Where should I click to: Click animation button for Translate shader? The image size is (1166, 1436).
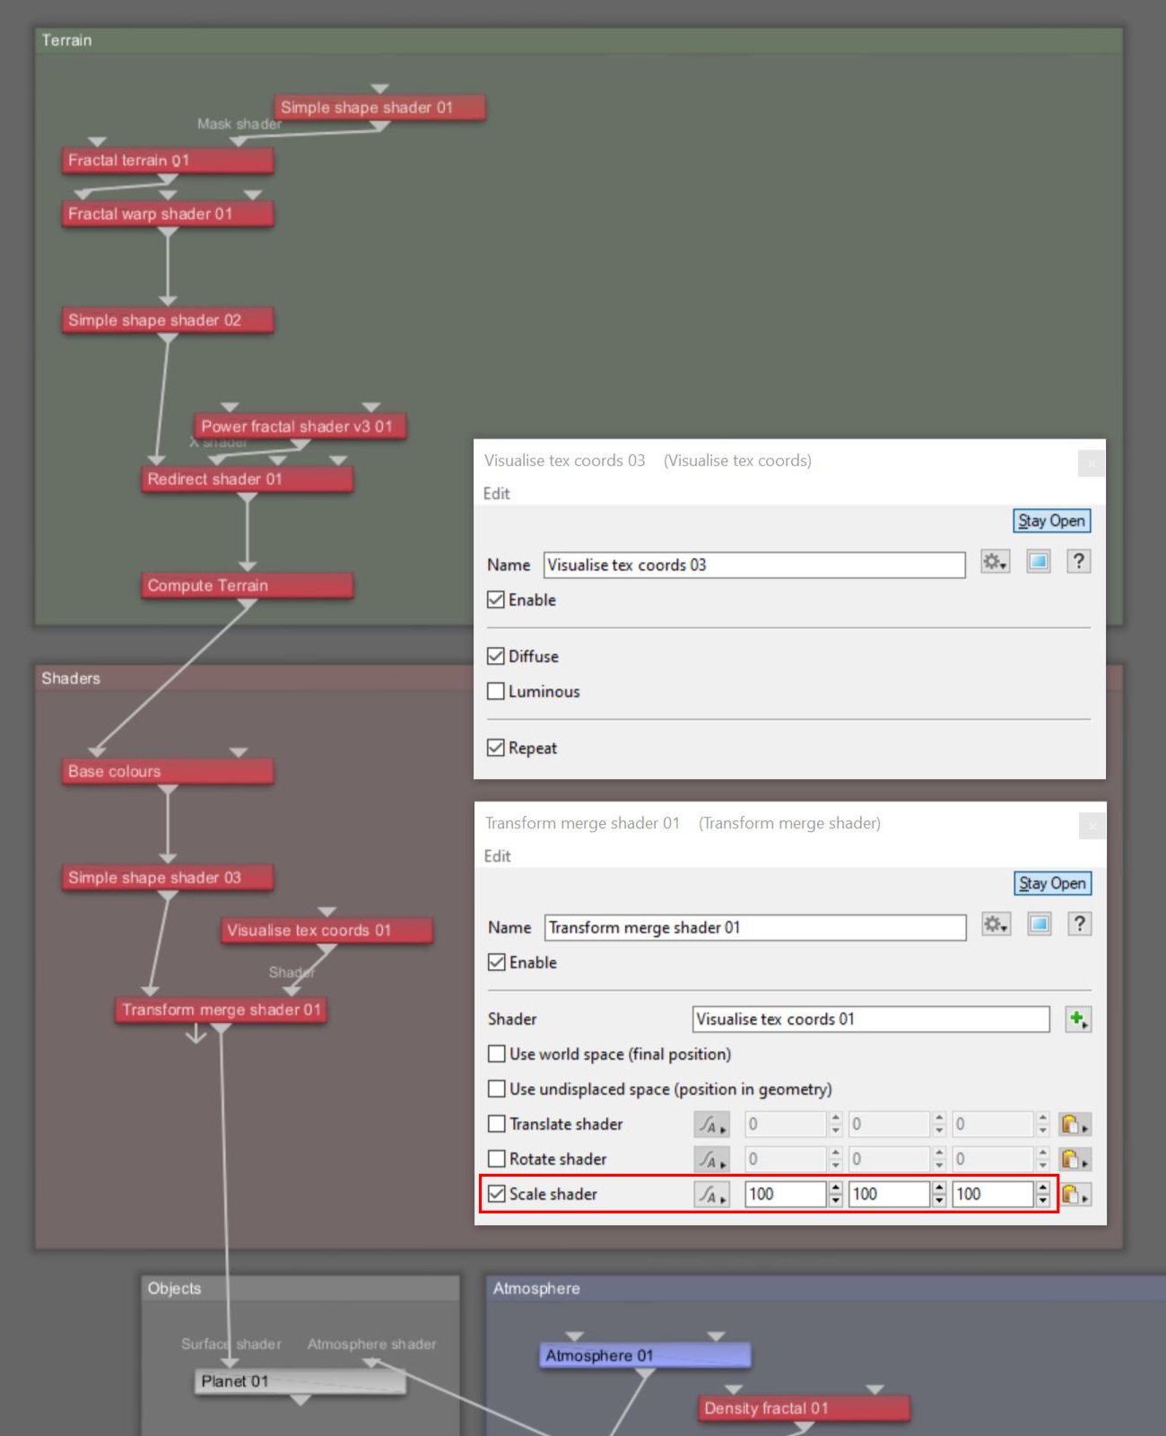click(x=712, y=1125)
